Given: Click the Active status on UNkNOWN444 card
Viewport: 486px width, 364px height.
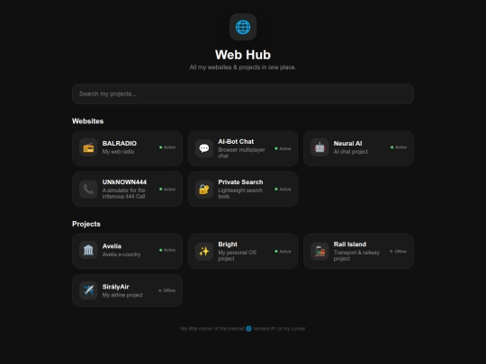Looking at the screenshot, I should click(x=167, y=189).
